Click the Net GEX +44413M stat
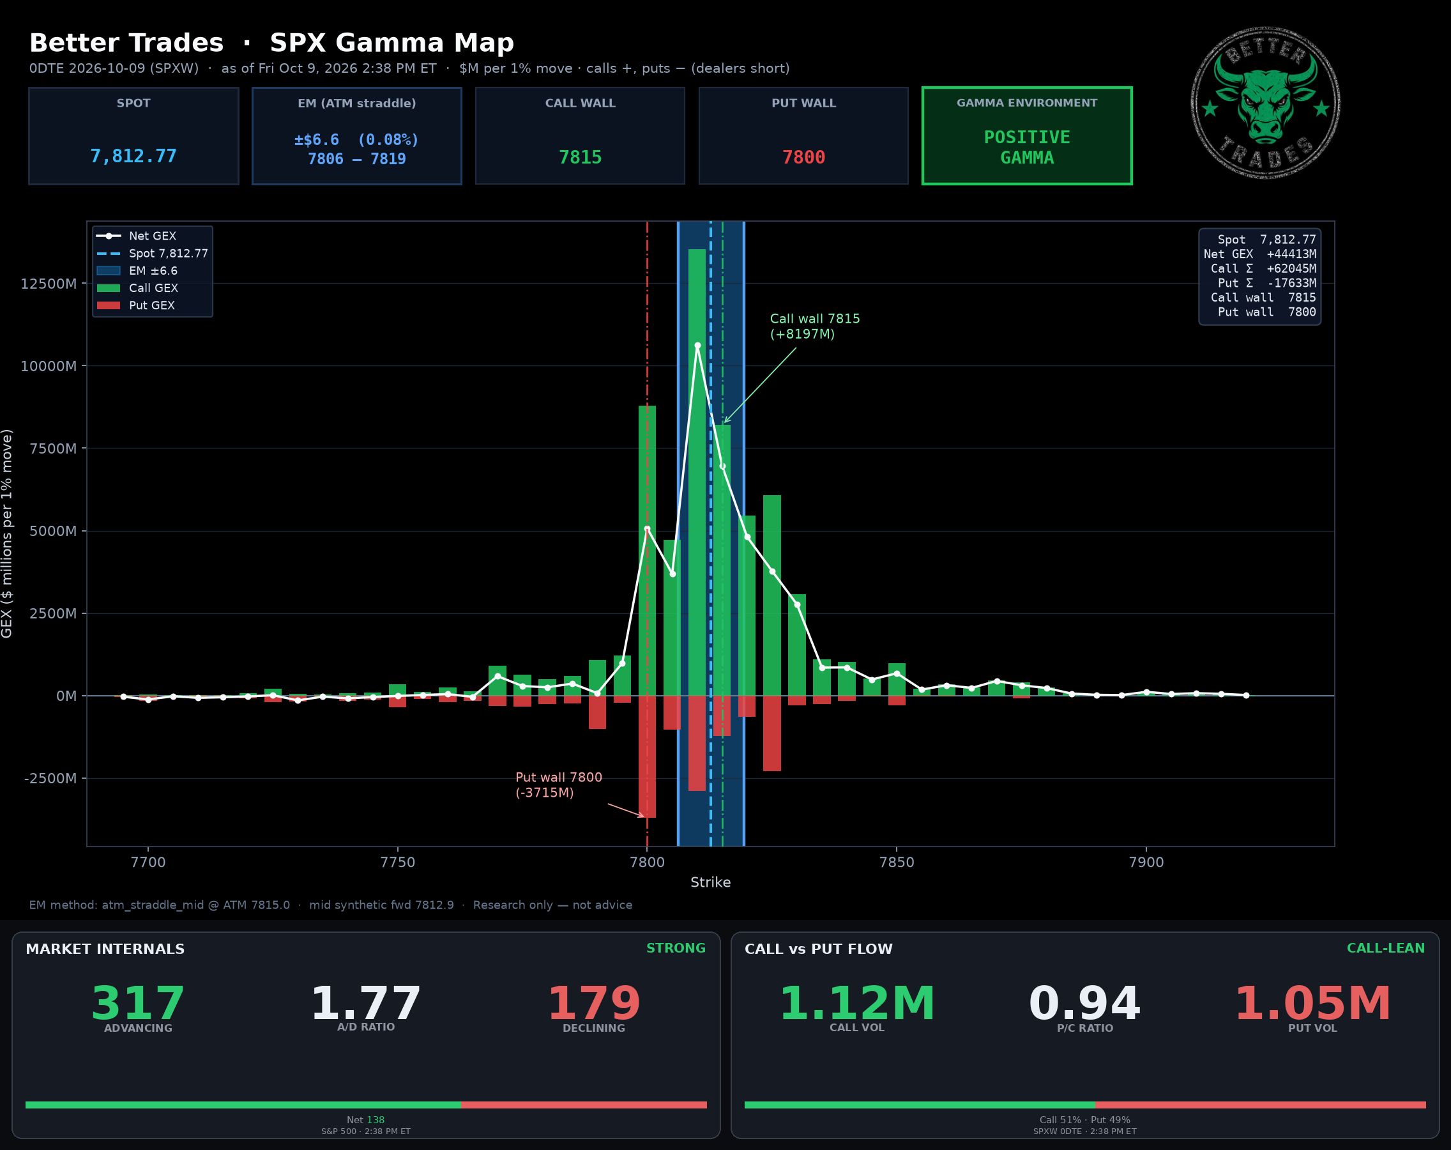 [1259, 254]
